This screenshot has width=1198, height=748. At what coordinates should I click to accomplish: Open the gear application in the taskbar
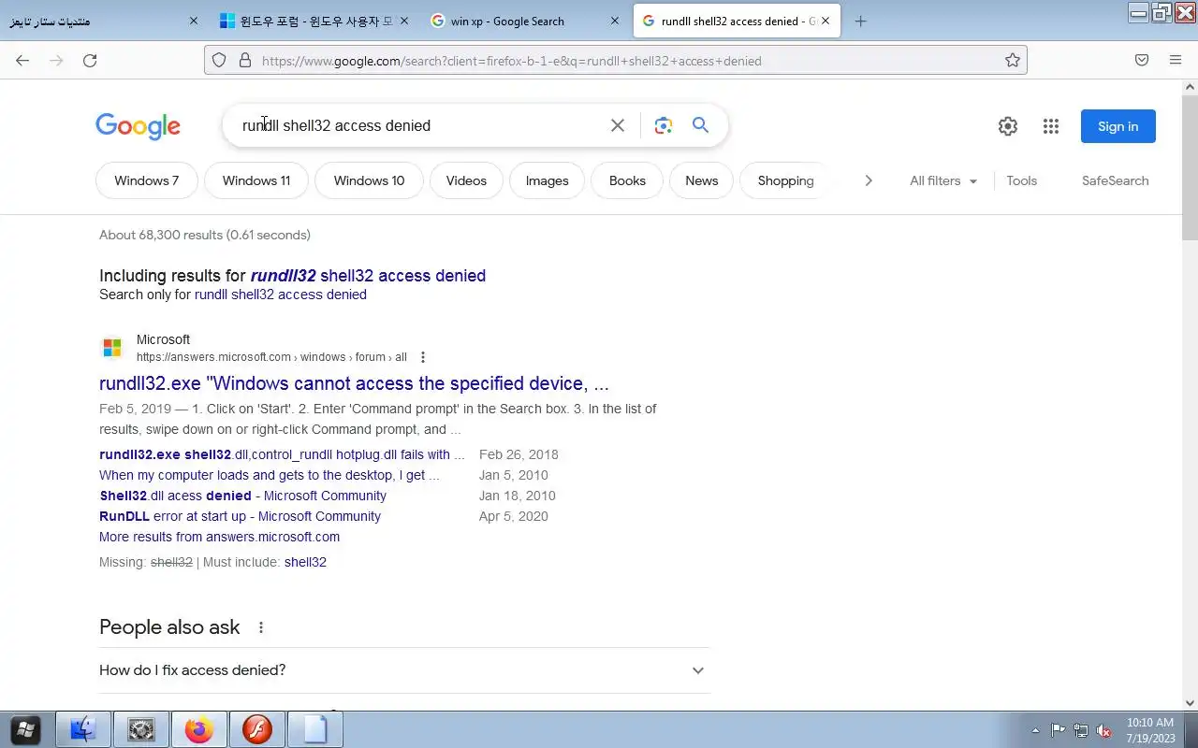point(141,729)
